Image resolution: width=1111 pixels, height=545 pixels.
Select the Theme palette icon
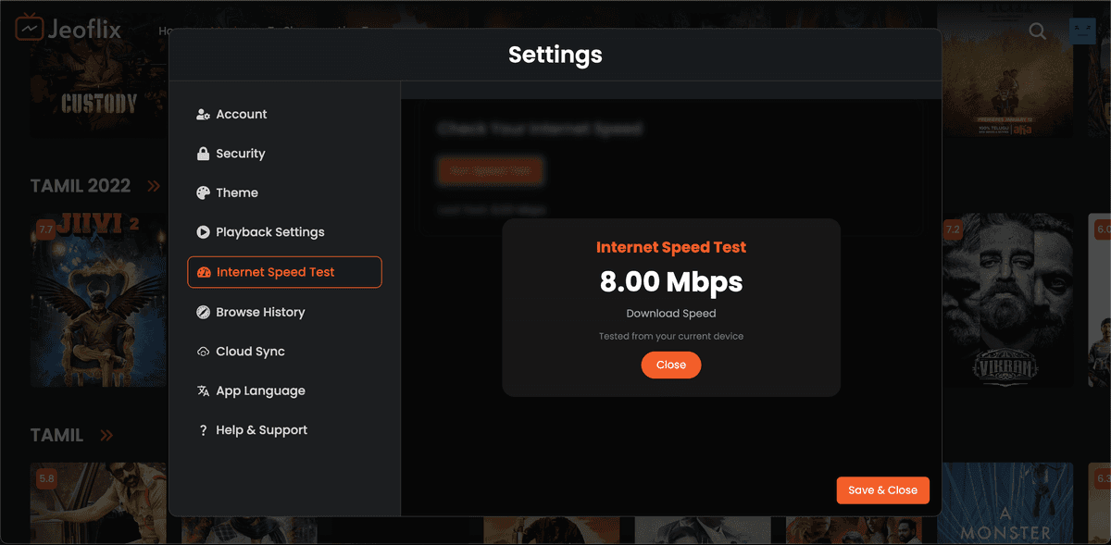pyautogui.click(x=202, y=192)
